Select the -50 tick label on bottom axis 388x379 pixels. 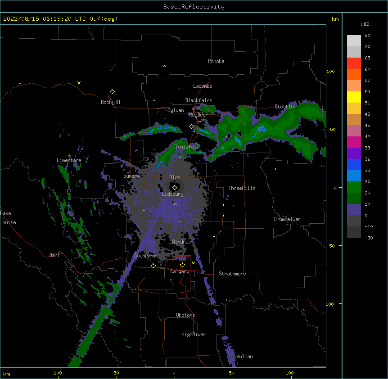115,373
